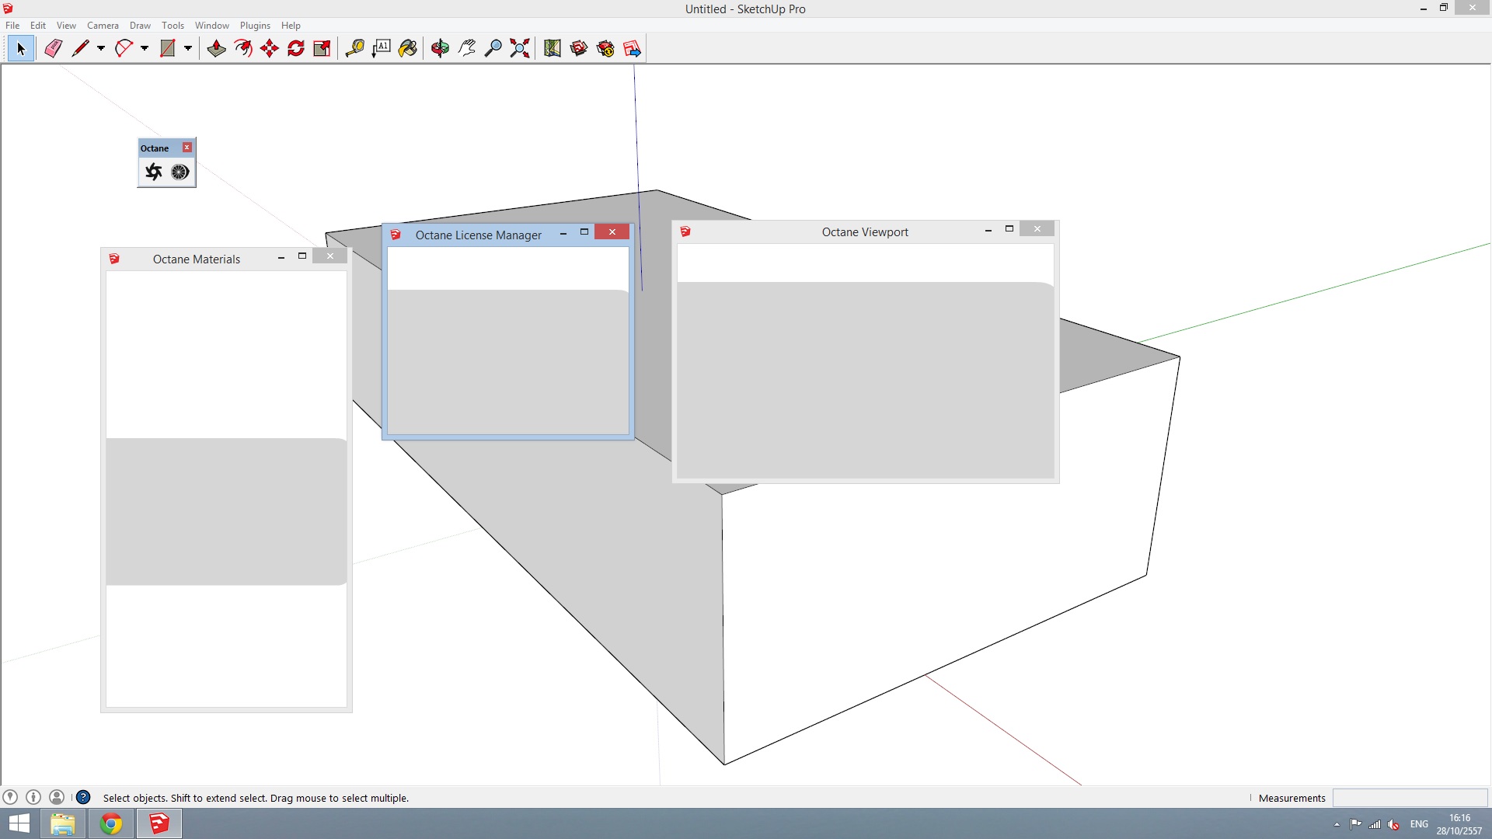Viewport: 1492px width, 839px height.
Task: Expand the Arc tool dropdown arrow
Action: click(145, 48)
